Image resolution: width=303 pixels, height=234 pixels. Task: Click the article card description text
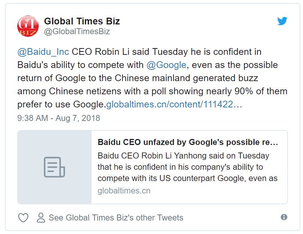pyautogui.click(x=187, y=167)
